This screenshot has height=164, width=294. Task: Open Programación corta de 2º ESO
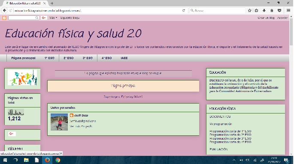(x=230, y=134)
